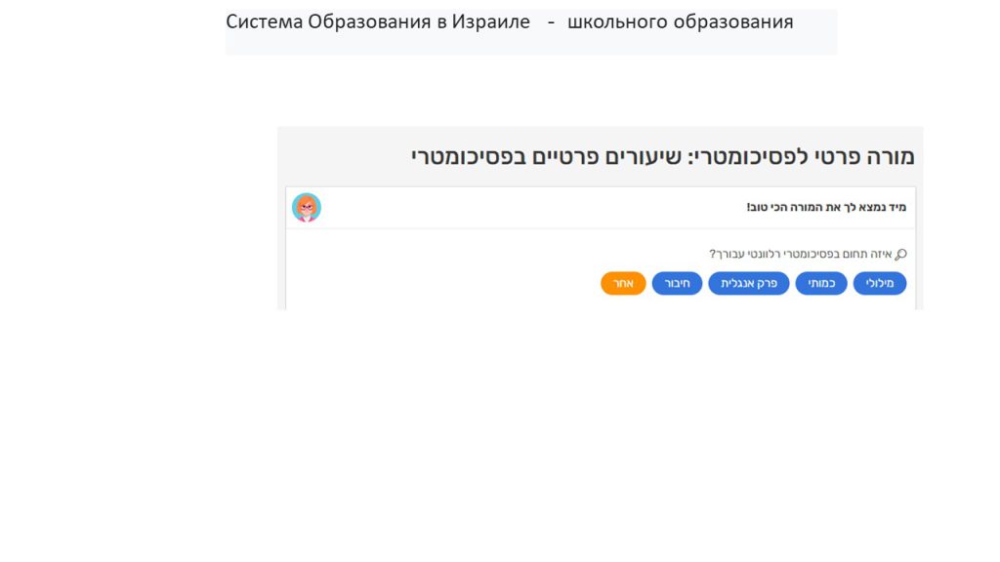
Task: Select the מילולי option button
Action: pos(880,284)
